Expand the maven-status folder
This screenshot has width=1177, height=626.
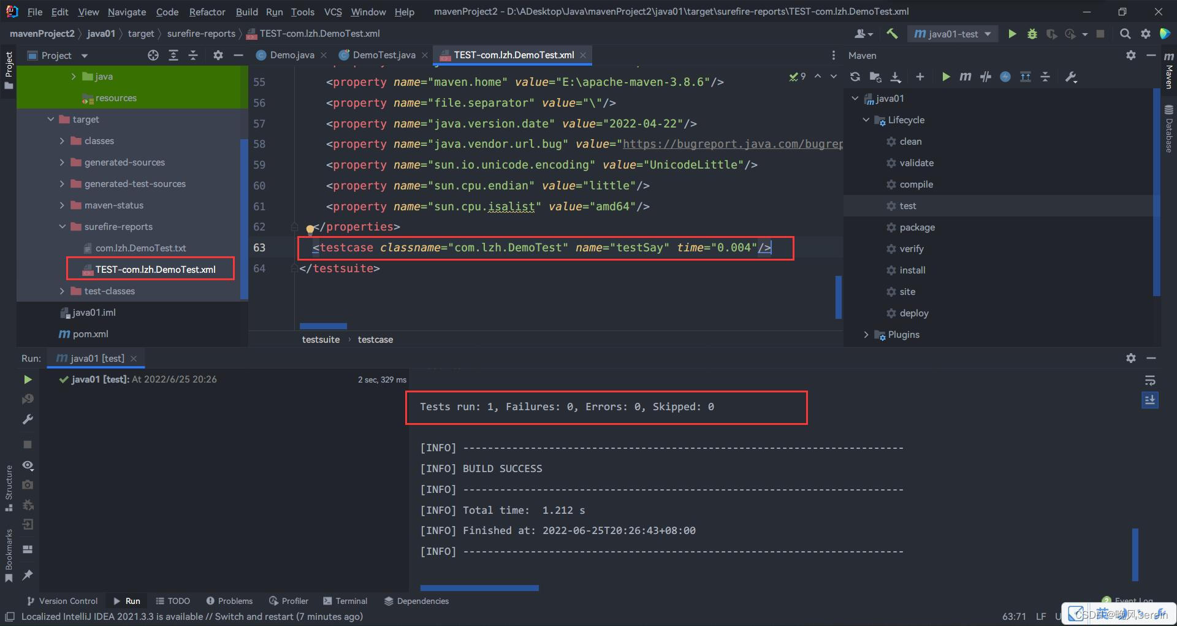pos(62,205)
